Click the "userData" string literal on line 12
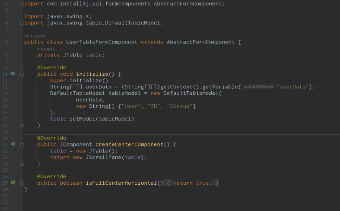This screenshot has width=340, height=211. [x=293, y=87]
